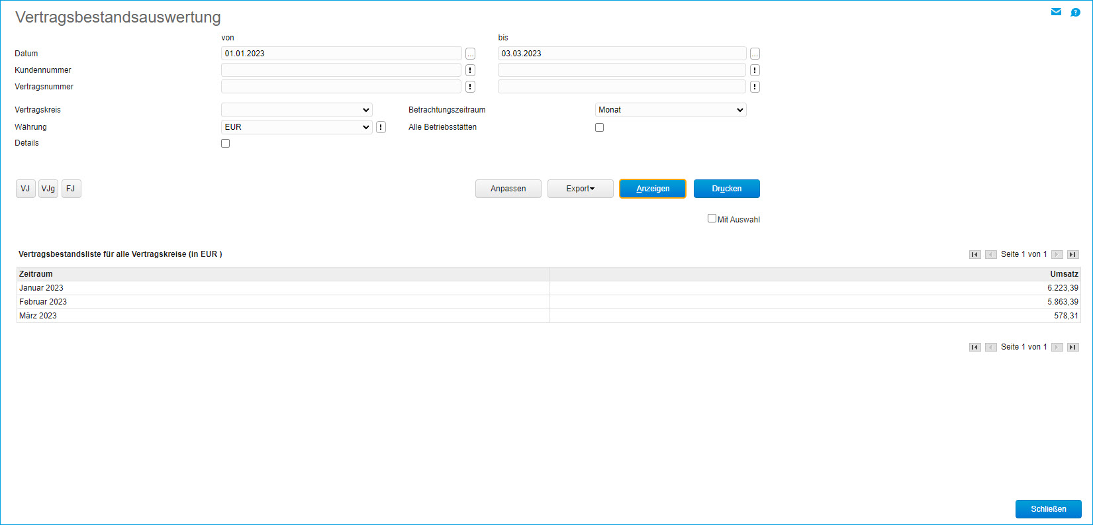Enable the Details checkbox

(x=226, y=144)
